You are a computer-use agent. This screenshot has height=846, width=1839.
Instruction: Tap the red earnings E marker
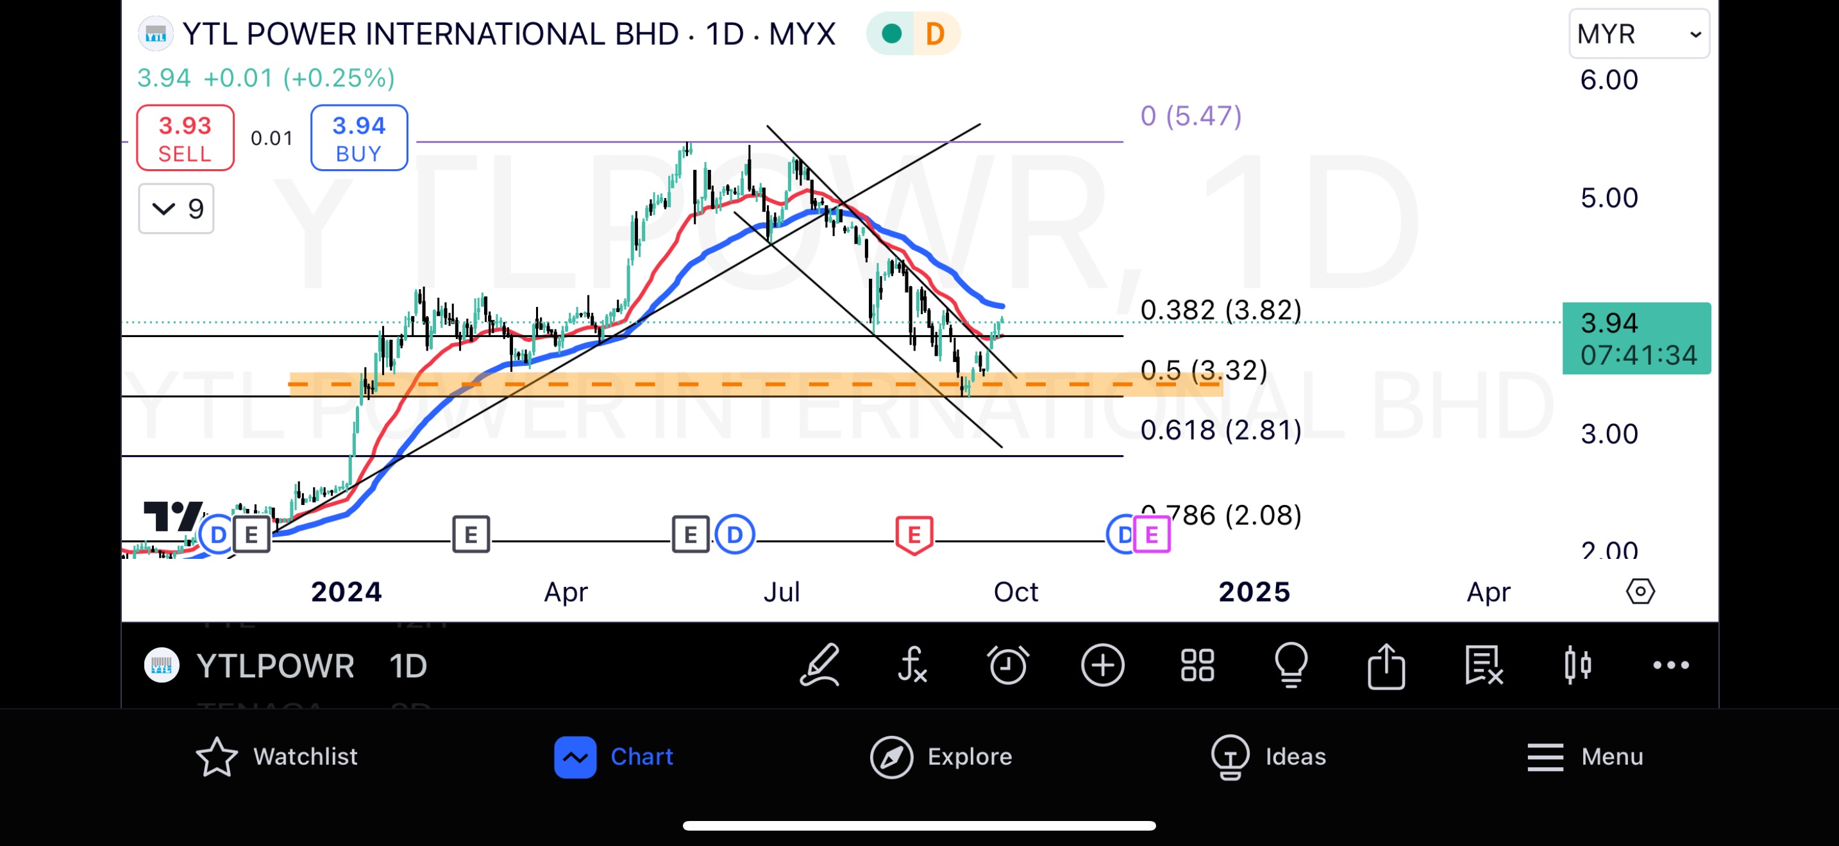pyautogui.click(x=914, y=535)
